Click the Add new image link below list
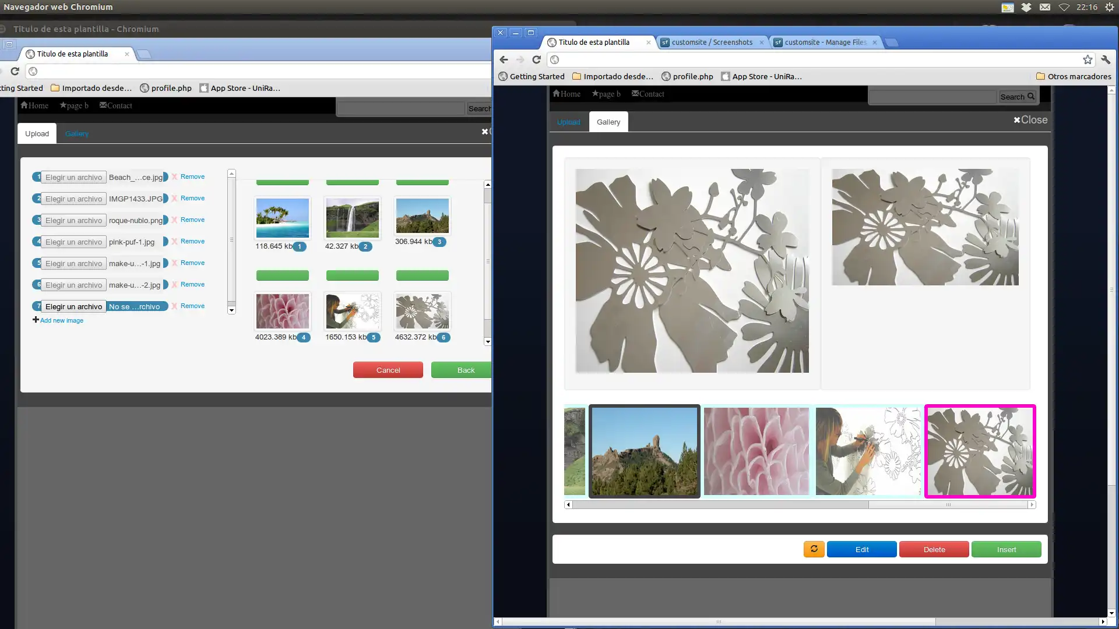The image size is (1119, 629). click(x=61, y=320)
